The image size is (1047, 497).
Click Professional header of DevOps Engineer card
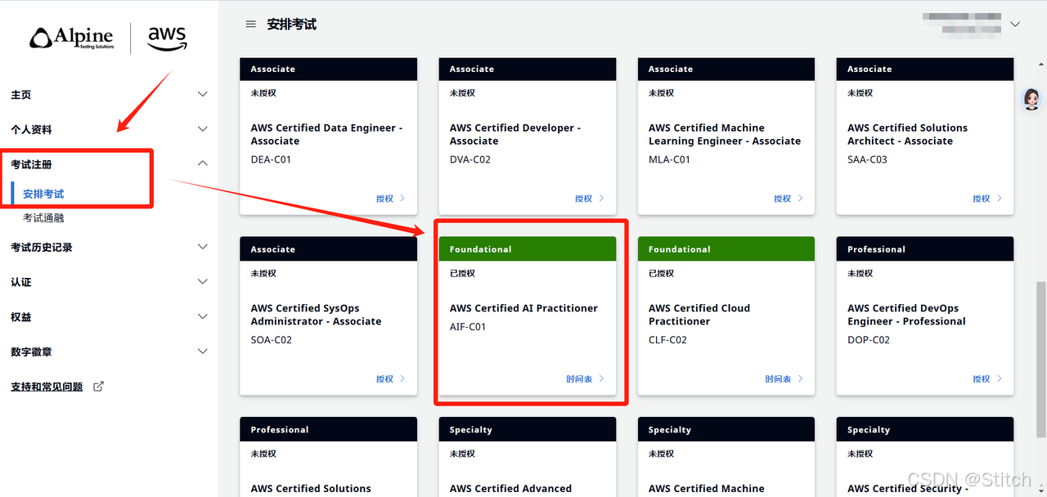925,249
